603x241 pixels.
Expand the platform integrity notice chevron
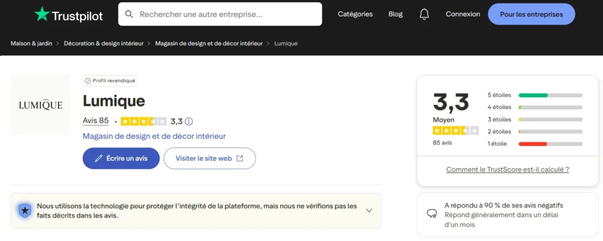[369, 210]
